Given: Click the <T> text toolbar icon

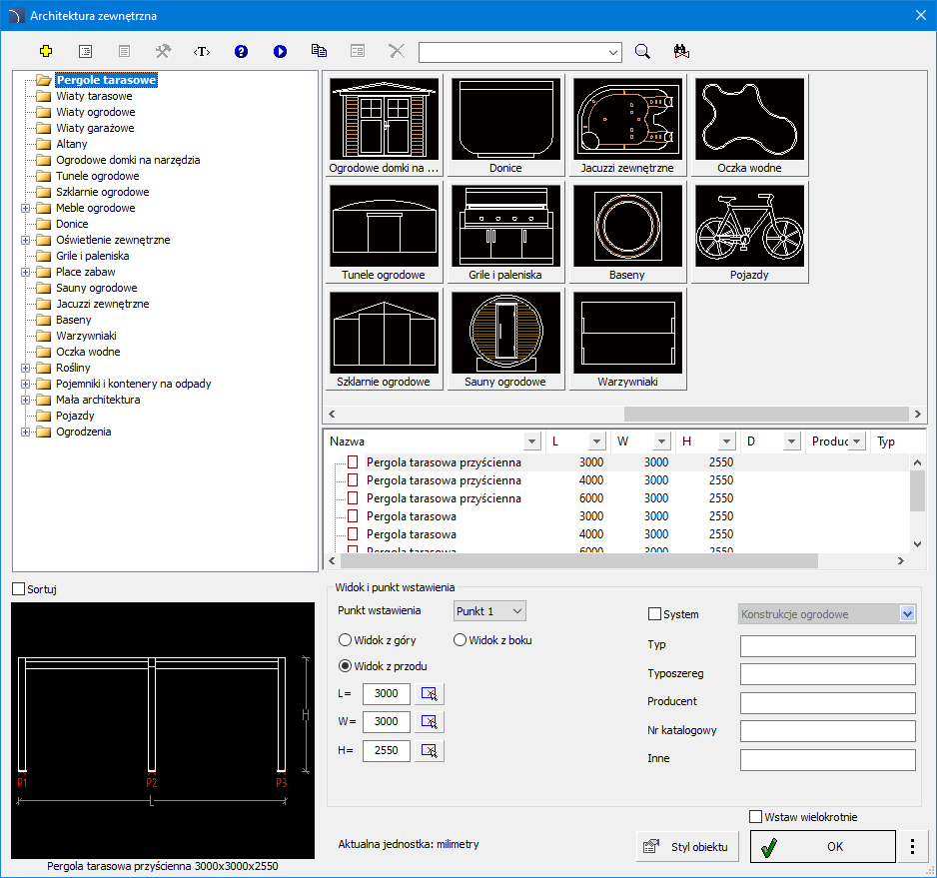Looking at the screenshot, I should point(202,51).
